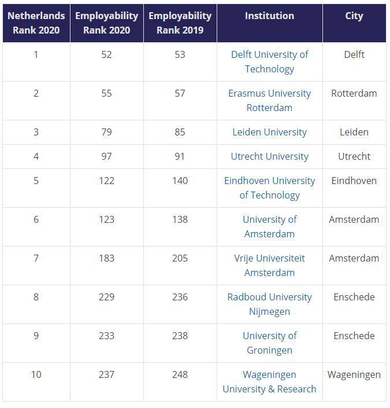Click the Leiden University link
The height and width of the screenshot is (408, 390).
pos(269,132)
